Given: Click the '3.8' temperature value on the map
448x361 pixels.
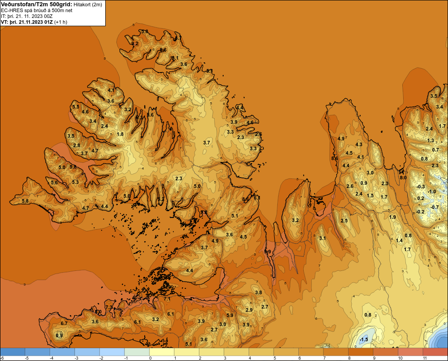Looking at the screenshot, I should click(x=258, y=293).
